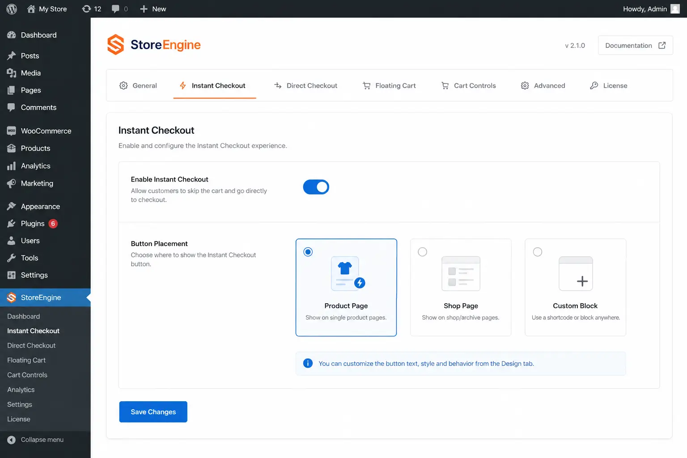Open the General settings tab
This screenshot has height=458, width=687.
coord(138,85)
